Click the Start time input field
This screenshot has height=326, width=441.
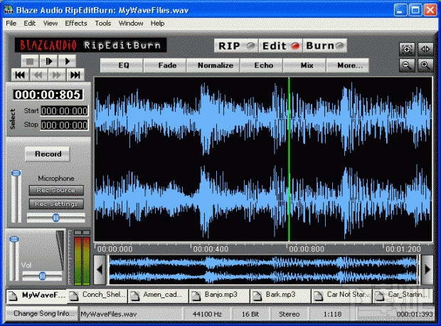point(64,111)
